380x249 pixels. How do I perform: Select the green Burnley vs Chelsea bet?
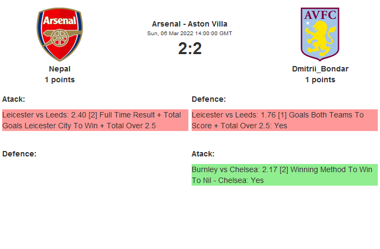(284, 175)
